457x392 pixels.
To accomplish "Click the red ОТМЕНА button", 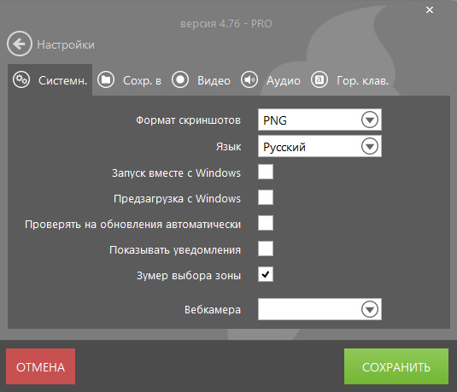I will click(x=40, y=366).
